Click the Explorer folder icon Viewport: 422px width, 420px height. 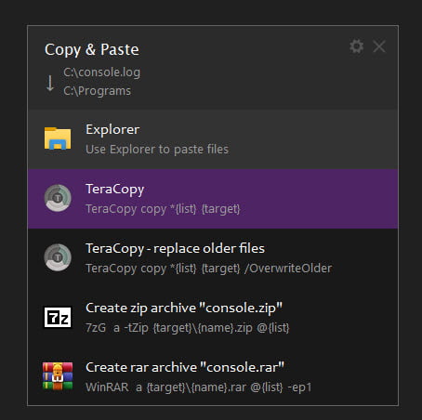coord(58,138)
